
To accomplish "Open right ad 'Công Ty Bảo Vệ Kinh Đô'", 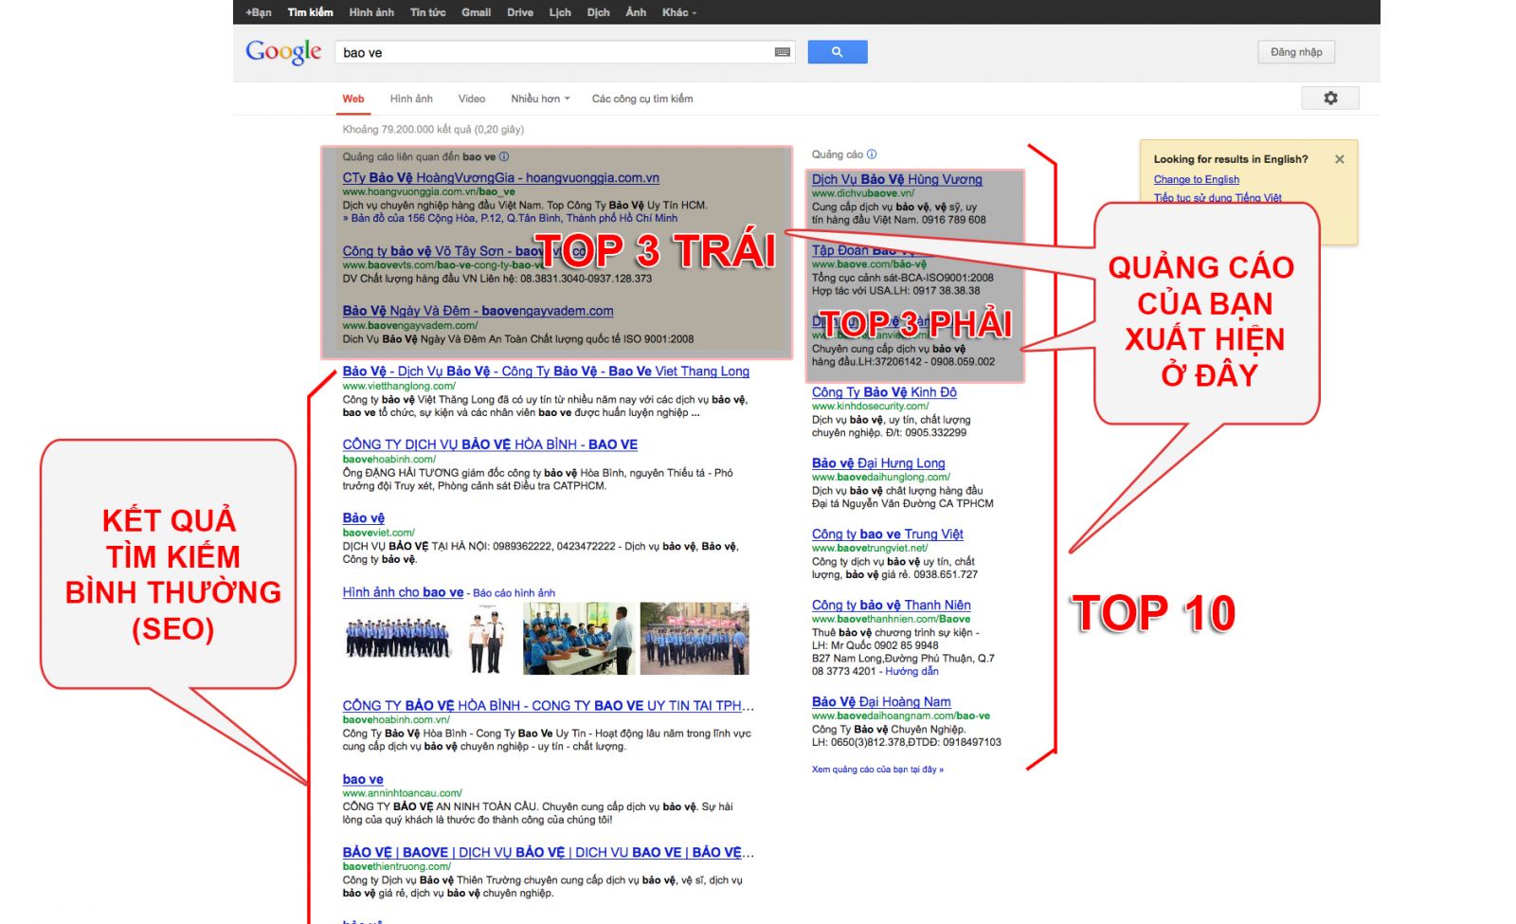I will click(x=884, y=392).
